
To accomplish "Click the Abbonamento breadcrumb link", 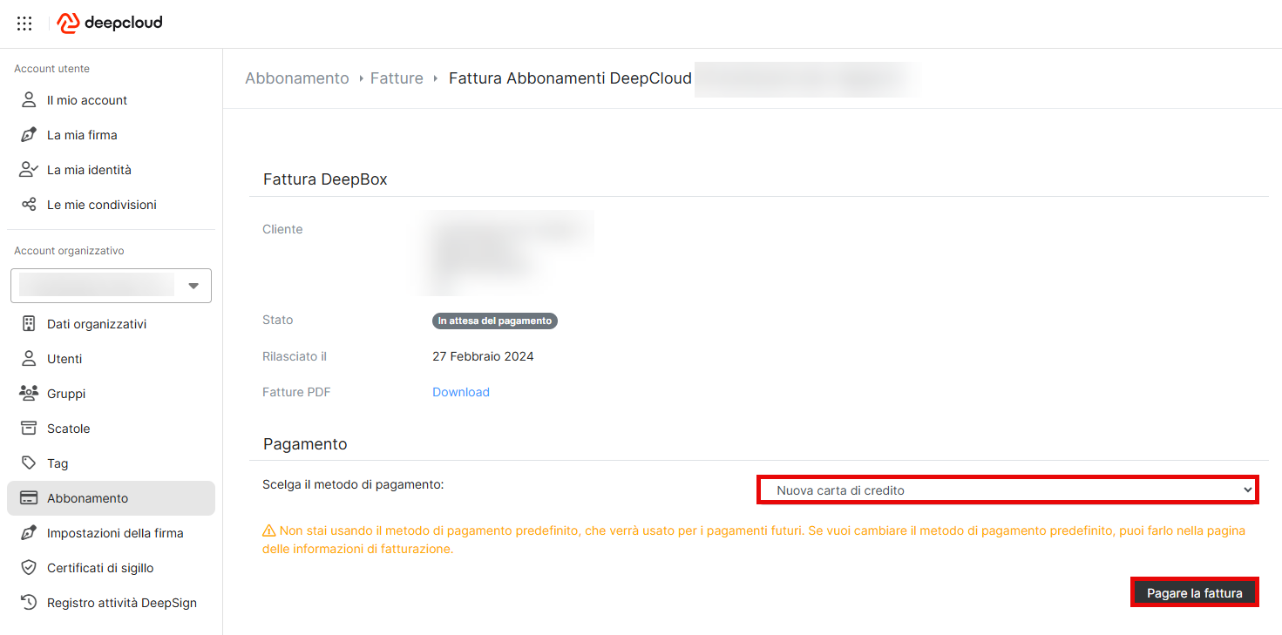I will (x=297, y=78).
